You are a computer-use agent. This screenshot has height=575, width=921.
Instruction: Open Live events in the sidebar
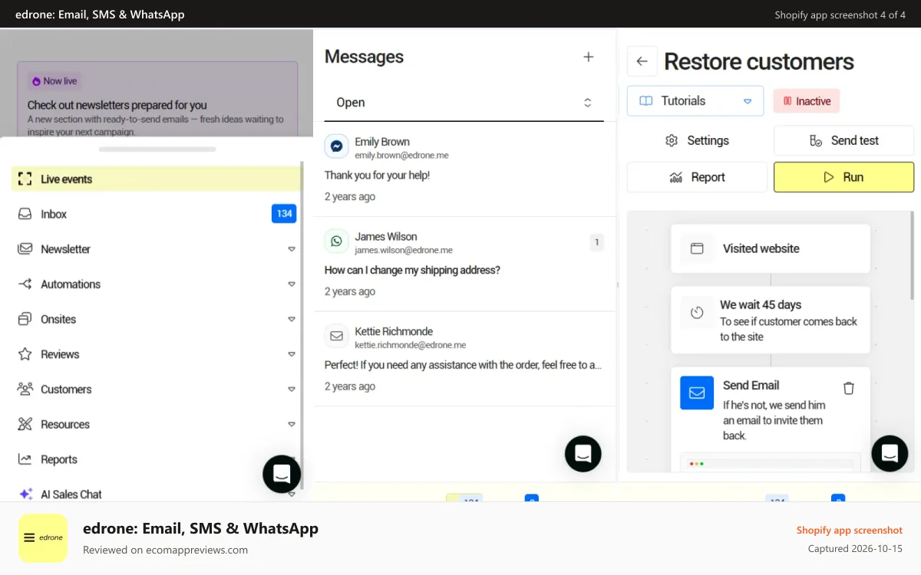click(156, 179)
